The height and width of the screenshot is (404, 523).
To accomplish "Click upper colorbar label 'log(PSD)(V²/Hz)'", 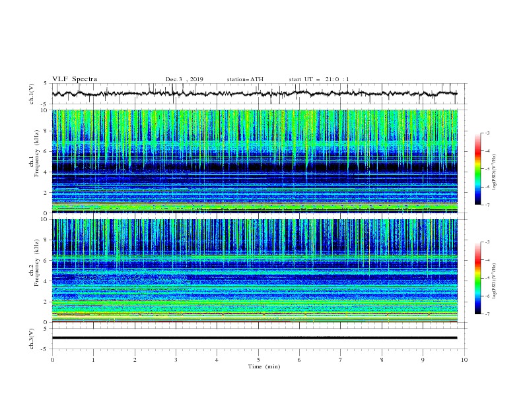I will coord(495,172).
